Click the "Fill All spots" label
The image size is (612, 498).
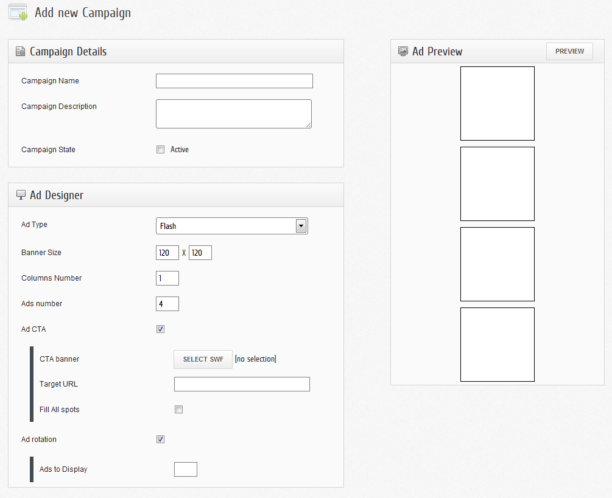tap(59, 409)
